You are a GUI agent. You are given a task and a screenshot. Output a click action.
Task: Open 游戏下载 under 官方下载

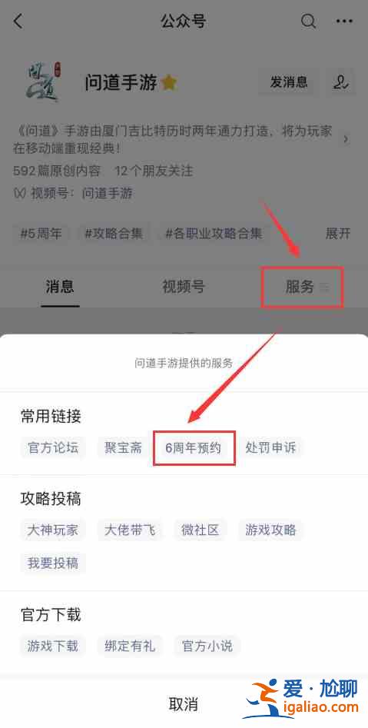(x=53, y=646)
